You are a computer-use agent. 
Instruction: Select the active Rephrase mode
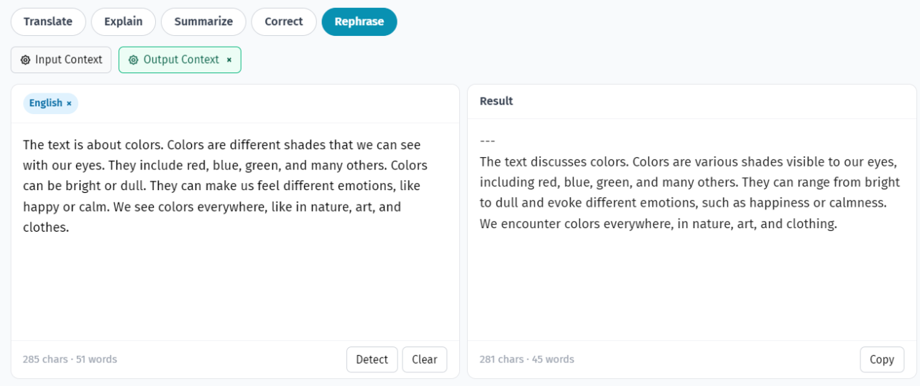[359, 22]
